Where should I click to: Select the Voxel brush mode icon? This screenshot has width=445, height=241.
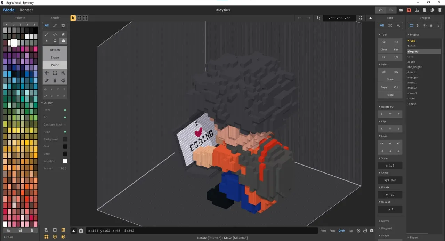[63, 41]
